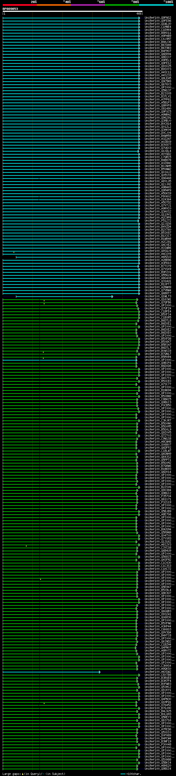176x776 pixels.
Task: Select the UniRef100_A3PD10 label
Action: (x=158, y=263)
